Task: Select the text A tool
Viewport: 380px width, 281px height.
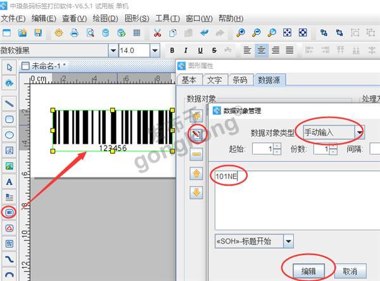Action: coord(9,182)
